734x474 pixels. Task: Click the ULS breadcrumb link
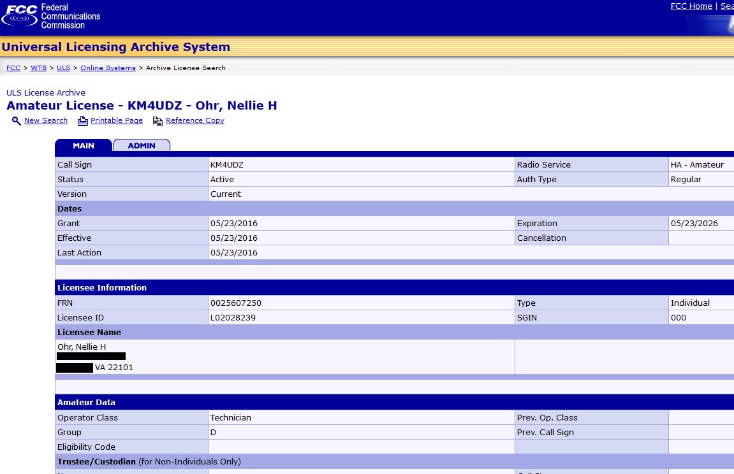coord(63,68)
